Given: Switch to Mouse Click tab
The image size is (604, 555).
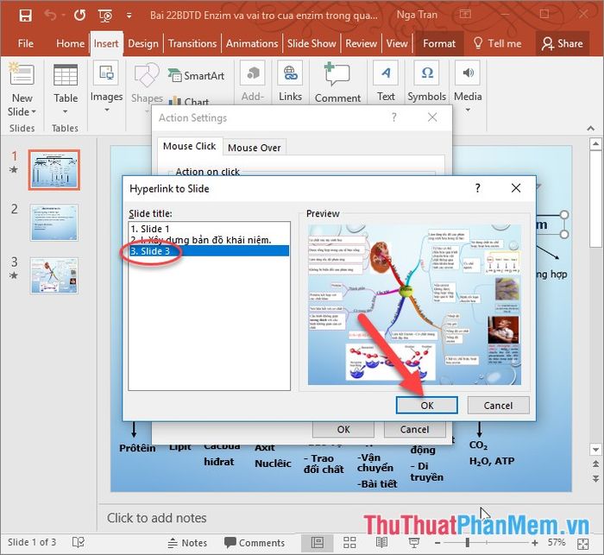Looking at the screenshot, I should pos(190,147).
